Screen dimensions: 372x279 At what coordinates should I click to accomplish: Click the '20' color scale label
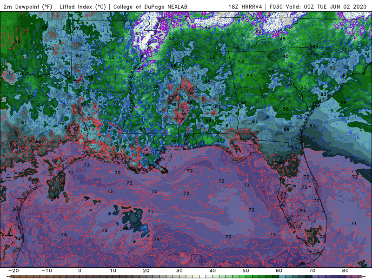146,271
